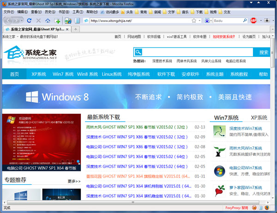This screenshot has height=213, width=277.
Task: Open the 音乐 bookmarks folder
Action: point(183,12)
